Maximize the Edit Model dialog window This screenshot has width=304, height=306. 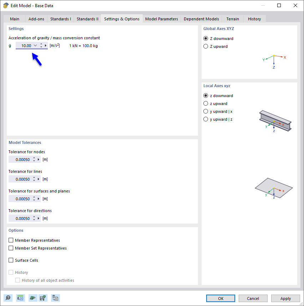279,5
